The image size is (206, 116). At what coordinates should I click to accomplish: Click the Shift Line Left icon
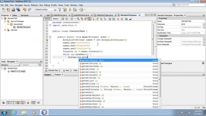[x=110, y=19]
